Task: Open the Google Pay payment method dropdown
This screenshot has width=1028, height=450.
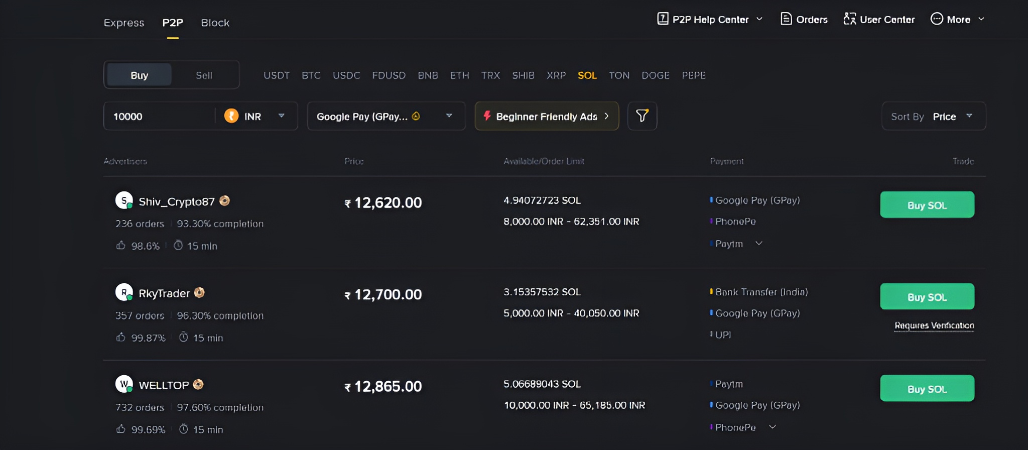Action: [386, 116]
